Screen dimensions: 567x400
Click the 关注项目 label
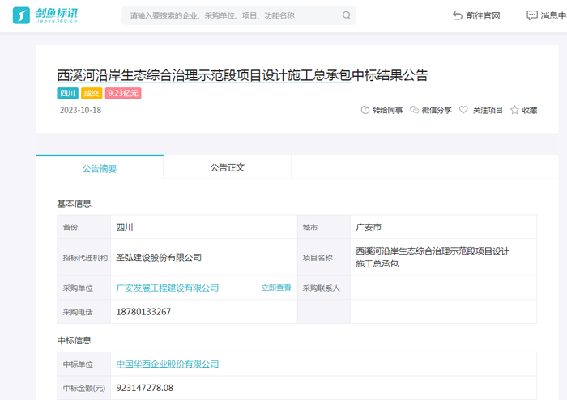(x=488, y=110)
